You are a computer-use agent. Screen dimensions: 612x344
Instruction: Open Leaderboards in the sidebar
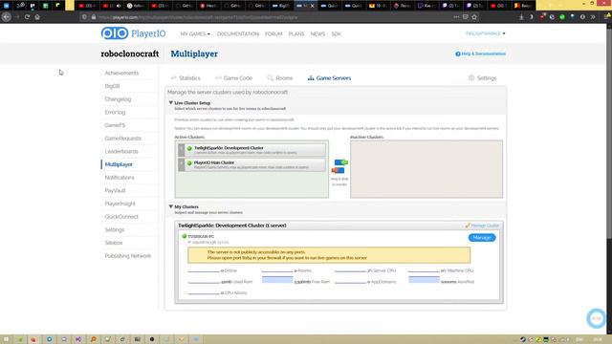pyautogui.click(x=121, y=151)
